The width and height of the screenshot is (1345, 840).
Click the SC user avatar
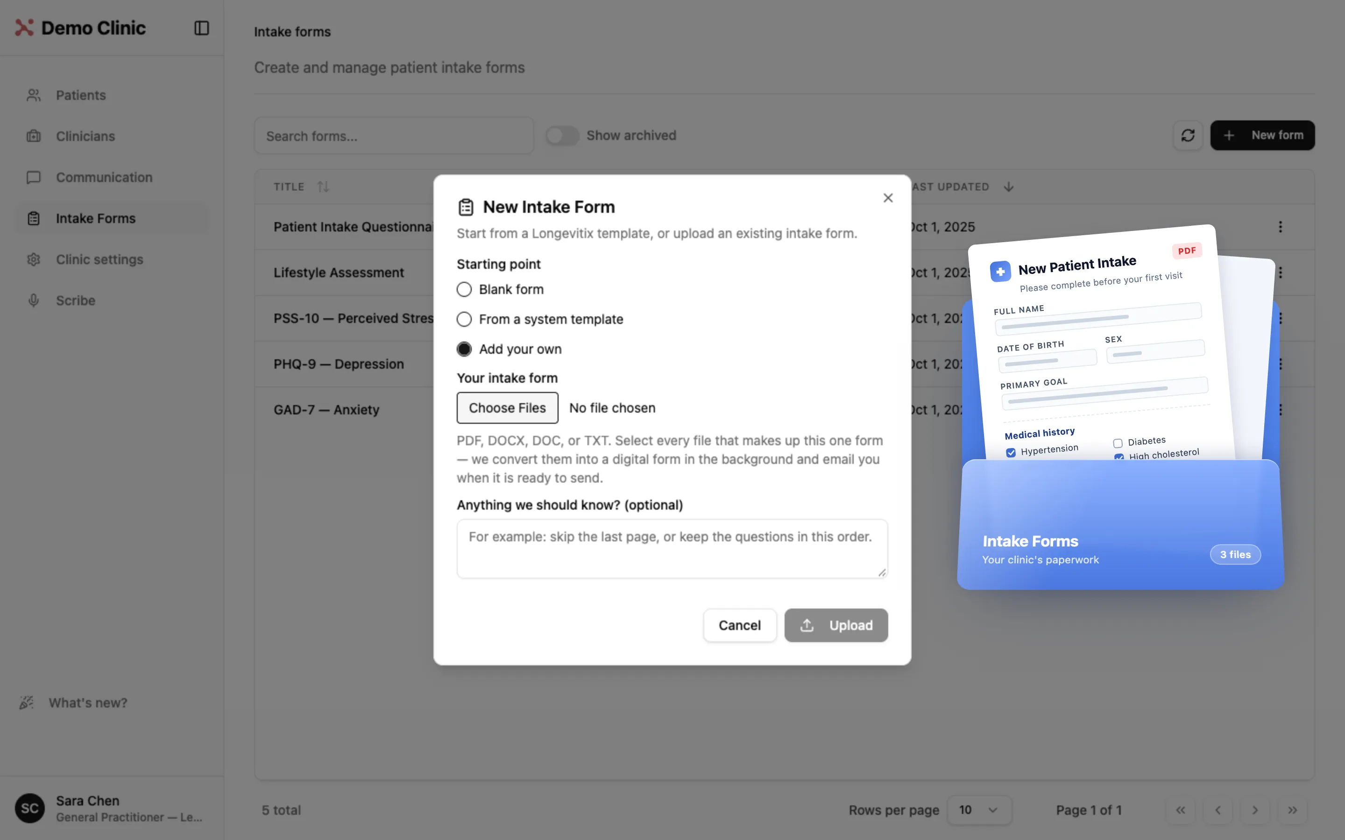click(29, 808)
